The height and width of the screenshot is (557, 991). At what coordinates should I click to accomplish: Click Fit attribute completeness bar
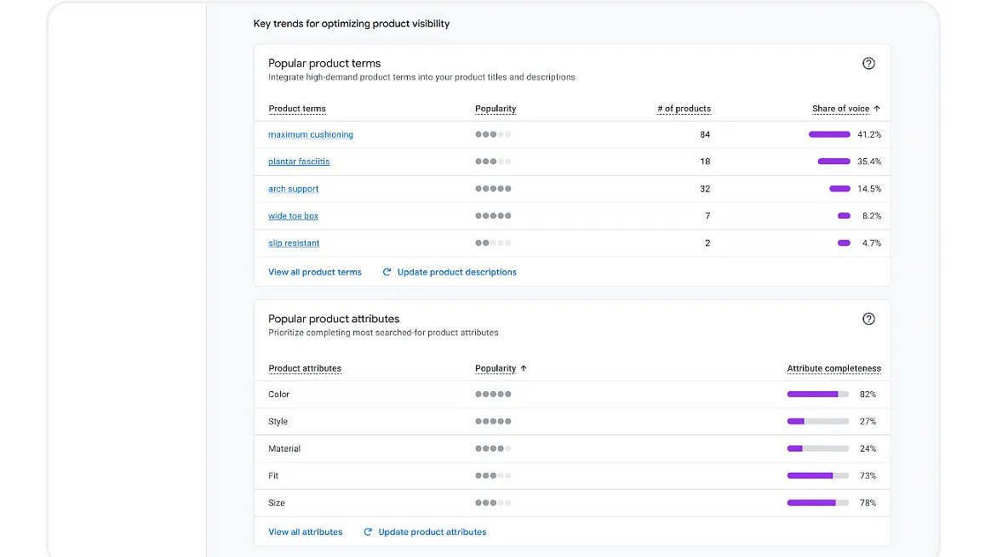tap(818, 475)
